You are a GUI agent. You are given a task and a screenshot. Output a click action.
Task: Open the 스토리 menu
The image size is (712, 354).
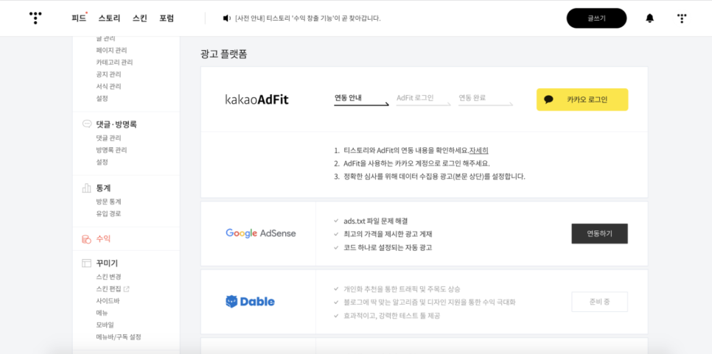109,18
